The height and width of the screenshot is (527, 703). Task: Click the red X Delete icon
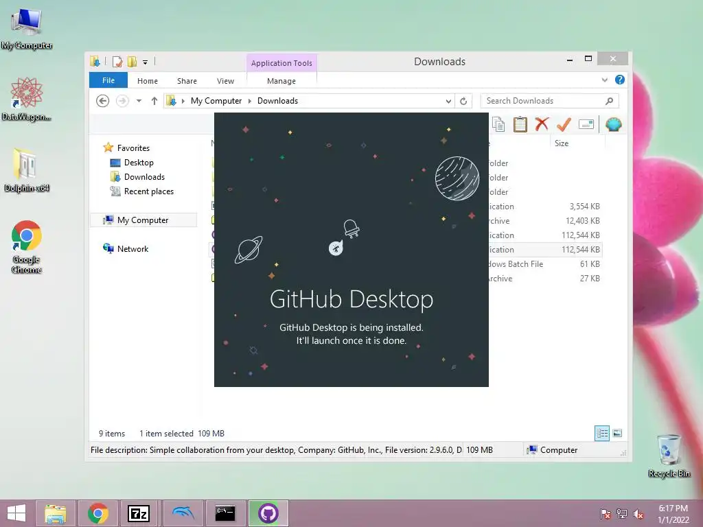542,124
